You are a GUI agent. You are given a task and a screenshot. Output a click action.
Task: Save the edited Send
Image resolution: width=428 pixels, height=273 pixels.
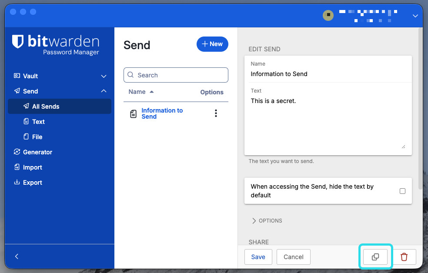[258, 257]
